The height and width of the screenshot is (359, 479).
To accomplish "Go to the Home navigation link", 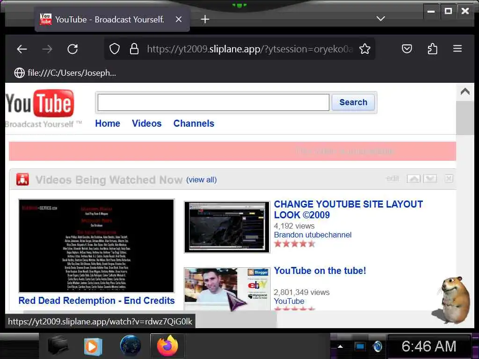I will coord(108,123).
